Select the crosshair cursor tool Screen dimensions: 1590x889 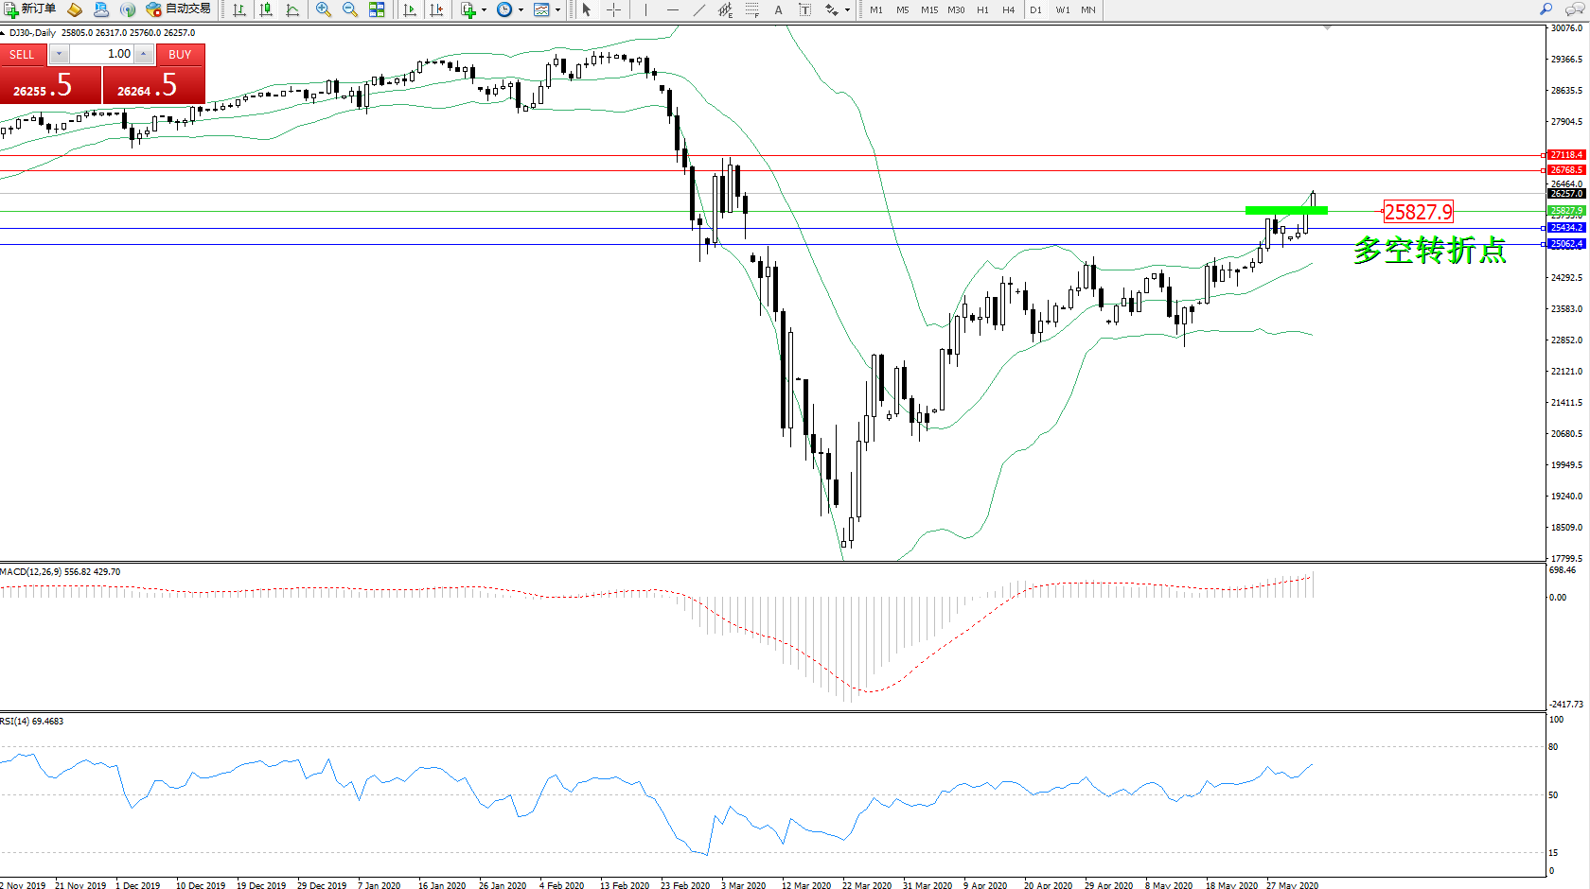[x=613, y=9]
